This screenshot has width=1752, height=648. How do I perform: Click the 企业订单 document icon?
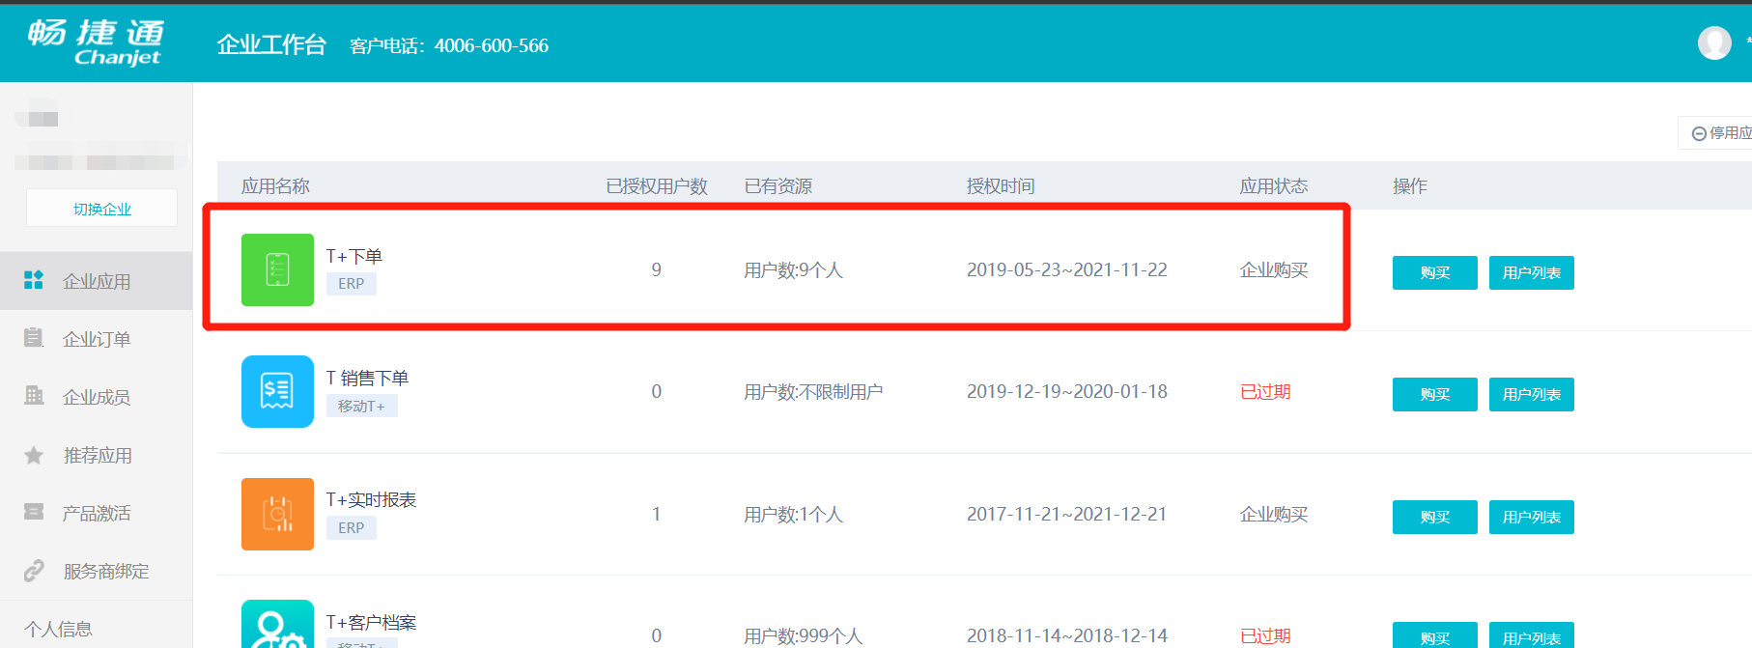coord(34,338)
